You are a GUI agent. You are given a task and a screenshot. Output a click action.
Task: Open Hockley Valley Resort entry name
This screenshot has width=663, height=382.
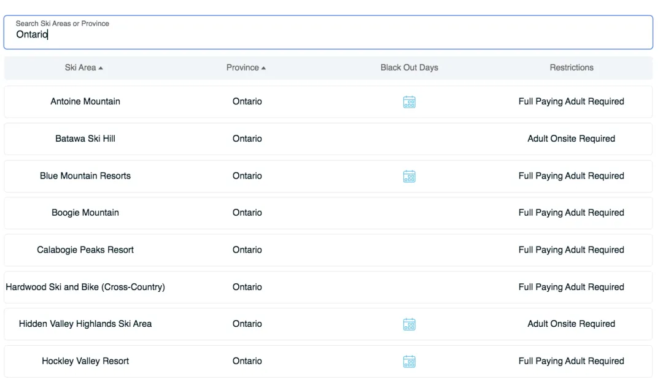click(x=85, y=361)
